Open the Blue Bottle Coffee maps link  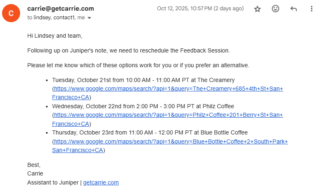171,141
